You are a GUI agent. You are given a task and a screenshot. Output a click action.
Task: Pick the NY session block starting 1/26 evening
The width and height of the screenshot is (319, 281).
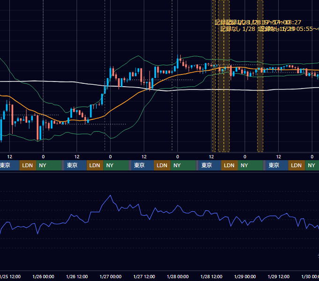point(116,165)
